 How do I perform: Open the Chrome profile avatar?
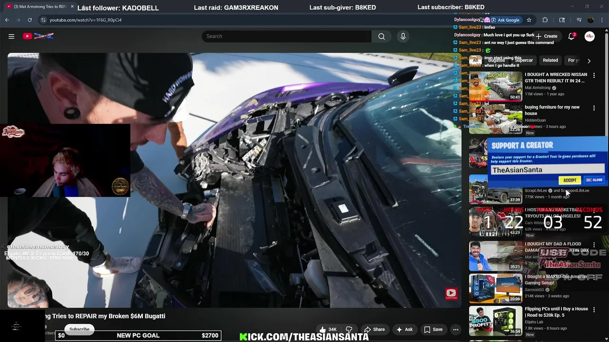[x=590, y=20]
